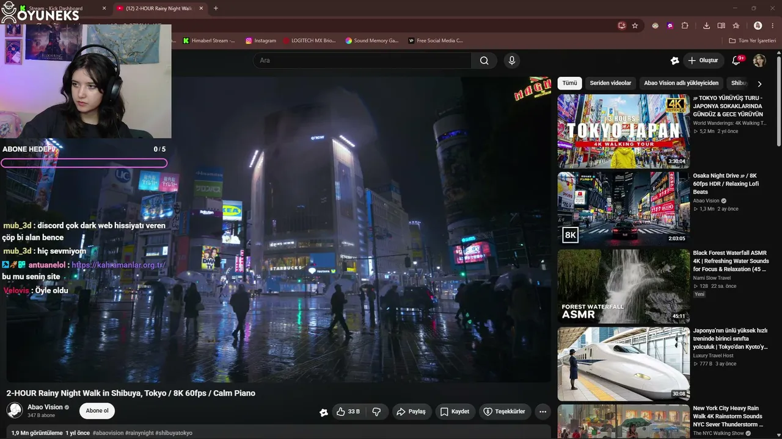Open the Abao Vision channel name link
Viewport: 782px width, 439px height.
tap(45, 407)
